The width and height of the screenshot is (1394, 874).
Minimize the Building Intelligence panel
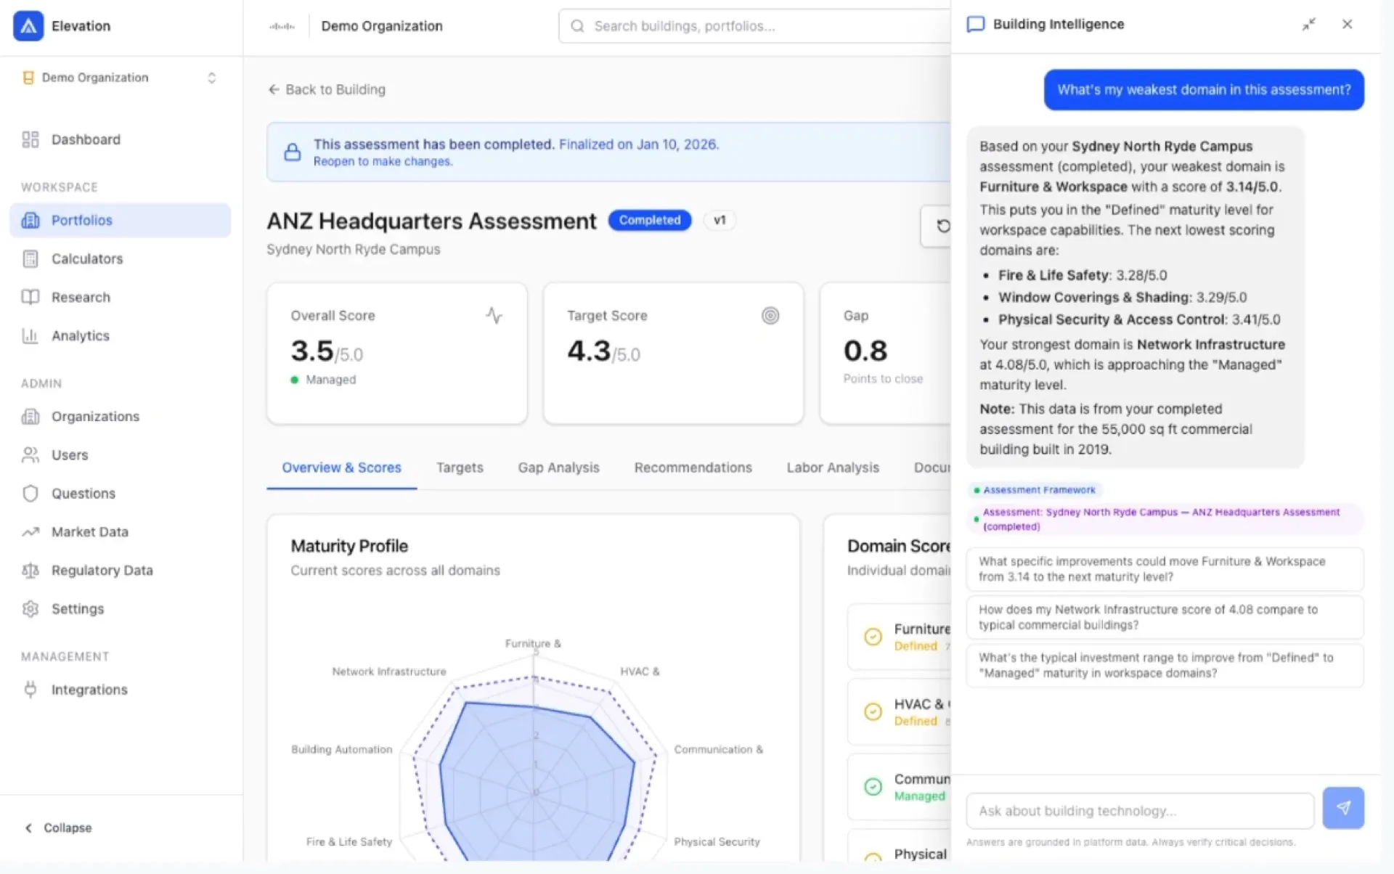pos(1309,24)
